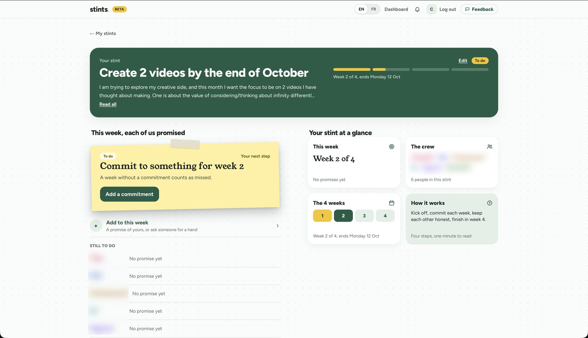The image size is (588, 338).
Task: Open the Feedback button
Action: pos(479,9)
